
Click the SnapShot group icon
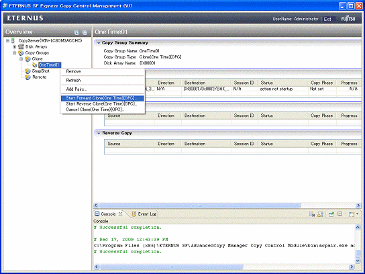[x=28, y=71]
